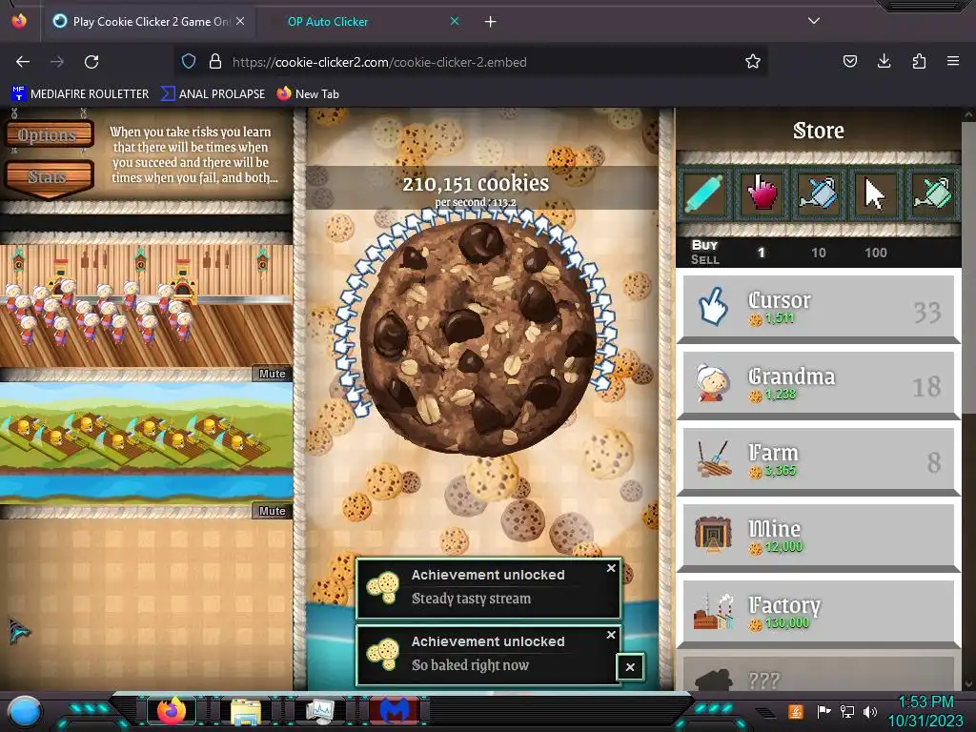Screen dimensions: 976x732
Task: Select the Buy mode
Action: (x=704, y=245)
